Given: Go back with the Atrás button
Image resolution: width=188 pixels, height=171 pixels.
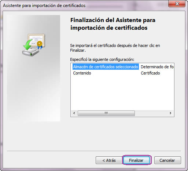Looking at the screenshot, I should 109,160.
